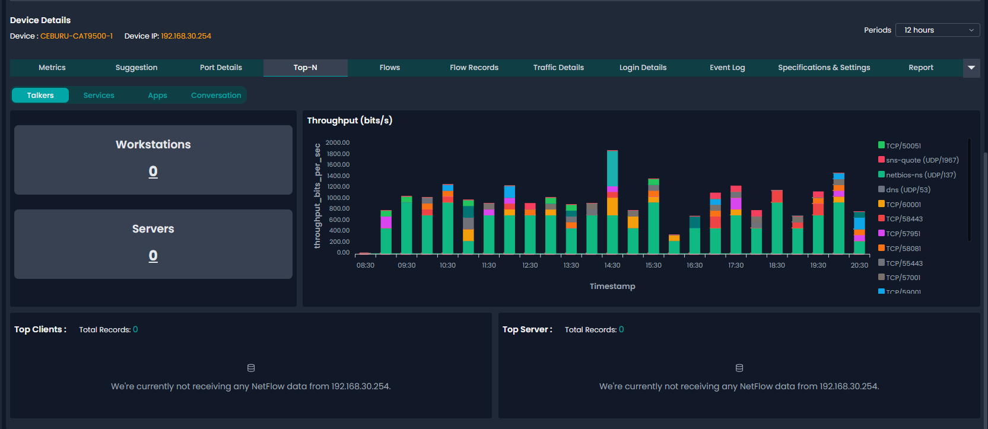Toggle TCP/50051 legend swatch
The height and width of the screenshot is (429, 988).
(881, 145)
